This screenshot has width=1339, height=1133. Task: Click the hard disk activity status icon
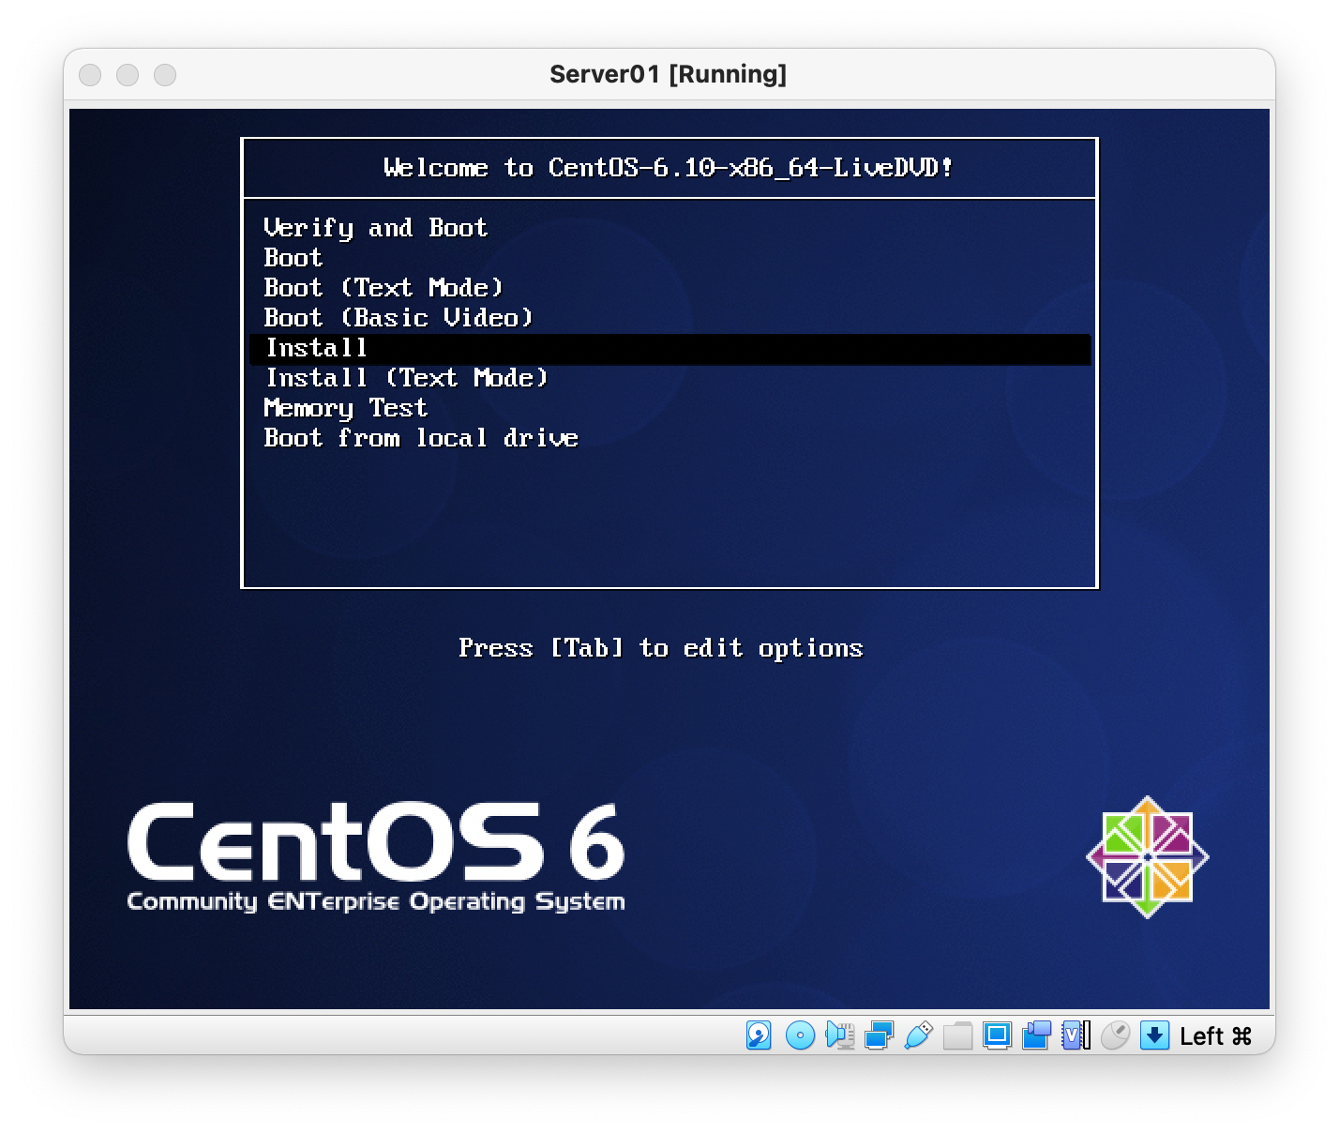pos(759,1035)
